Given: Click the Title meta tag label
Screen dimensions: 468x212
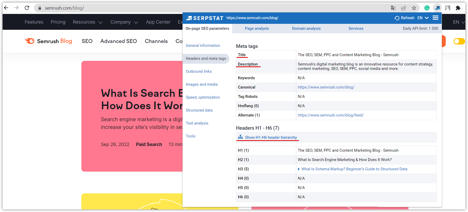Looking at the screenshot, I should 242,55.
